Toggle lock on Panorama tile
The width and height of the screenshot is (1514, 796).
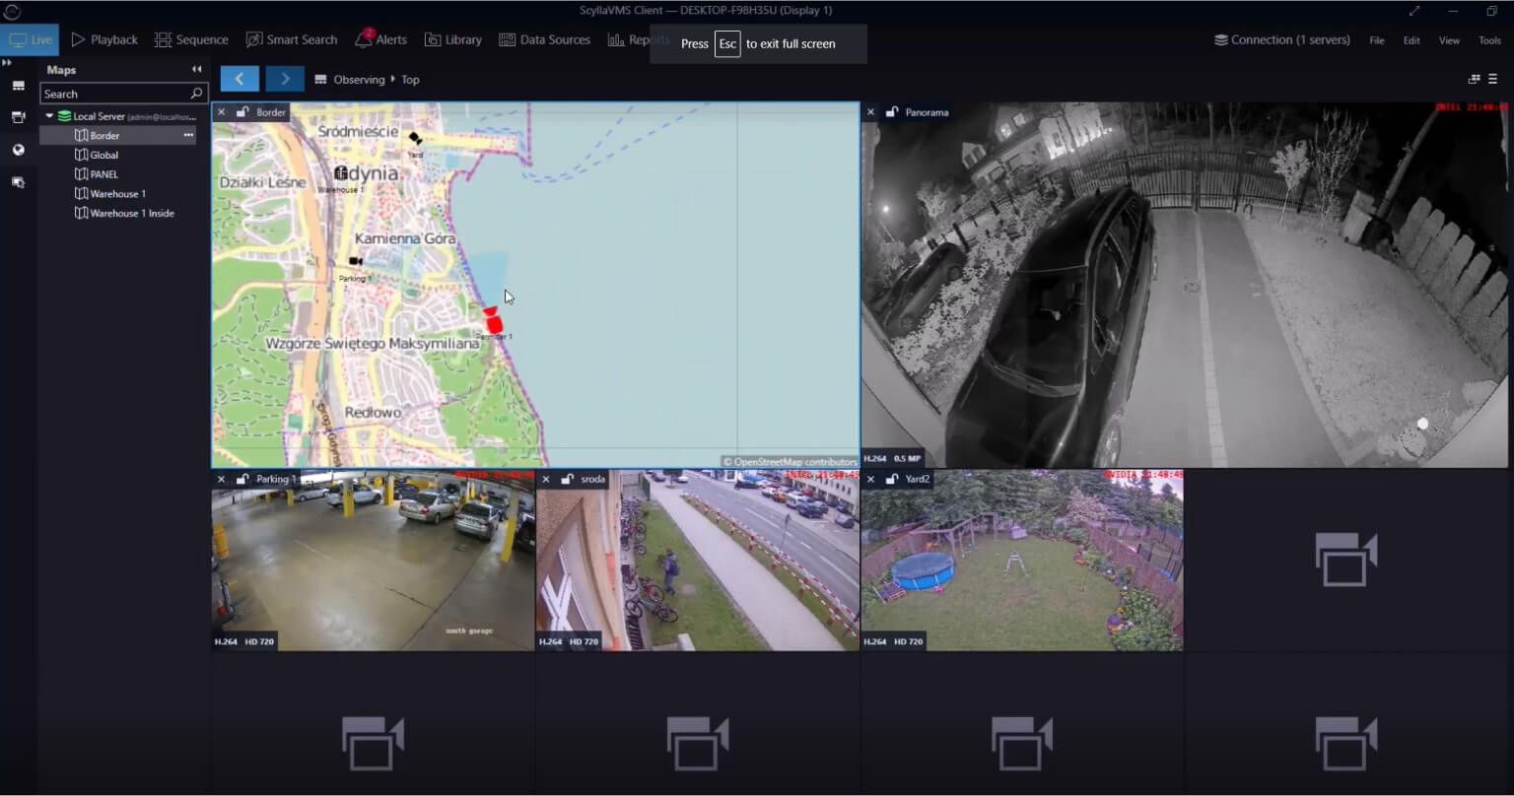[x=891, y=112]
